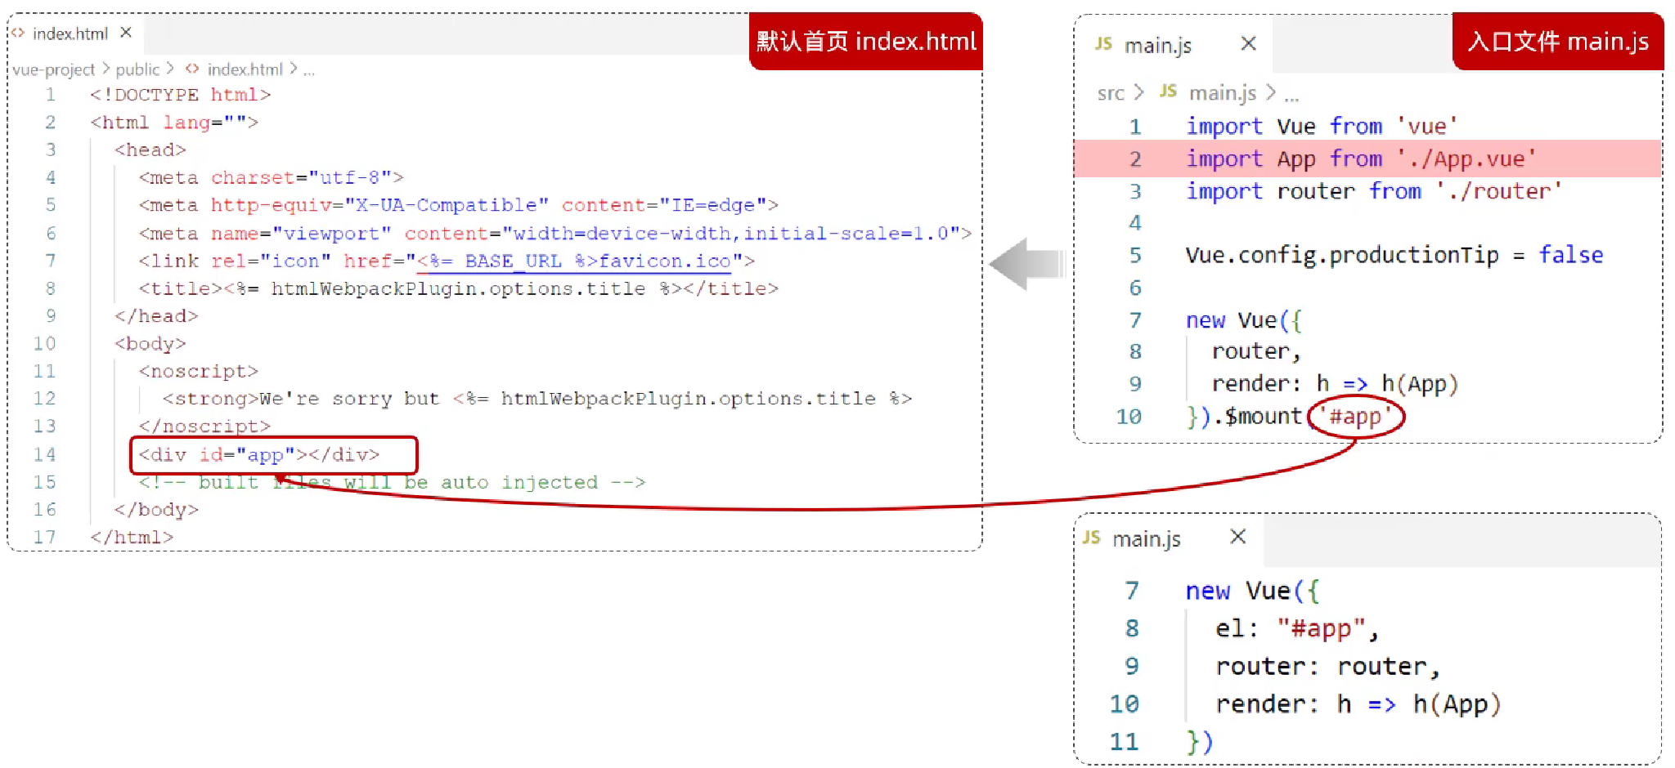Click the JS icon on bottom main.js tab
This screenshot has width=1675, height=768.
click(x=1092, y=538)
